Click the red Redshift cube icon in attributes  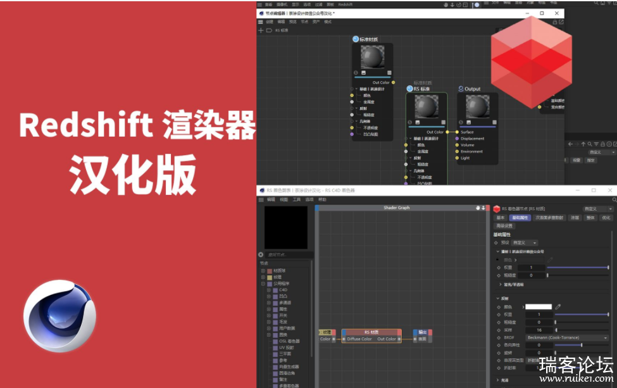497,209
